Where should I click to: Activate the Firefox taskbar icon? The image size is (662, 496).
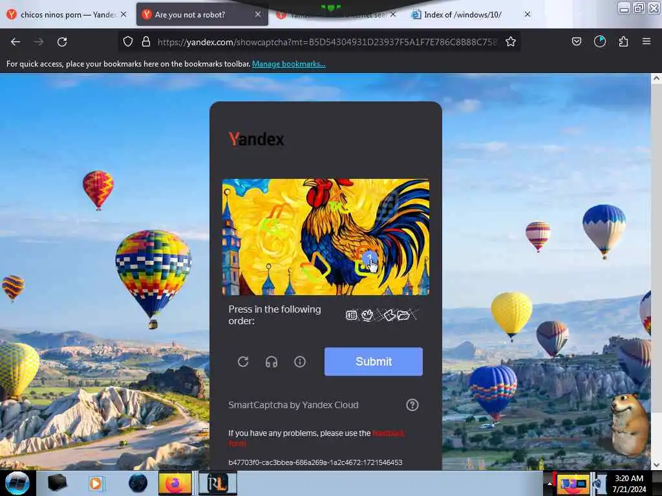pos(175,483)
